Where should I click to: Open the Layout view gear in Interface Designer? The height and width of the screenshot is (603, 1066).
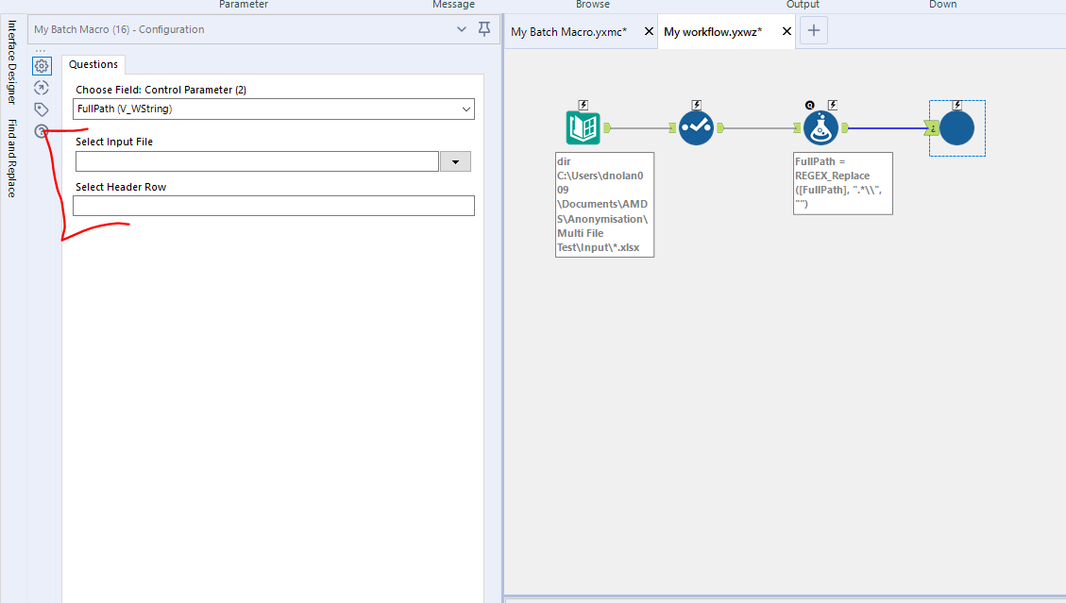tap(42, 66)
